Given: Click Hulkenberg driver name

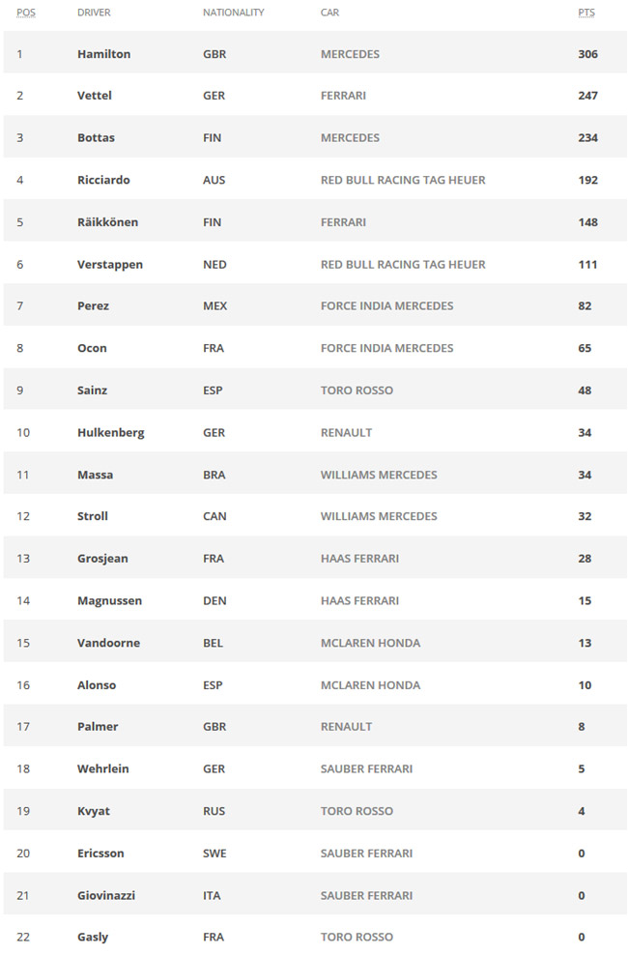Looking at the screenshot, I should pos(111,432).
